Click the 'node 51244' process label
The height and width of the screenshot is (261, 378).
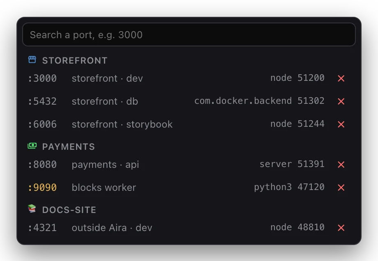(x=297, y=124)
